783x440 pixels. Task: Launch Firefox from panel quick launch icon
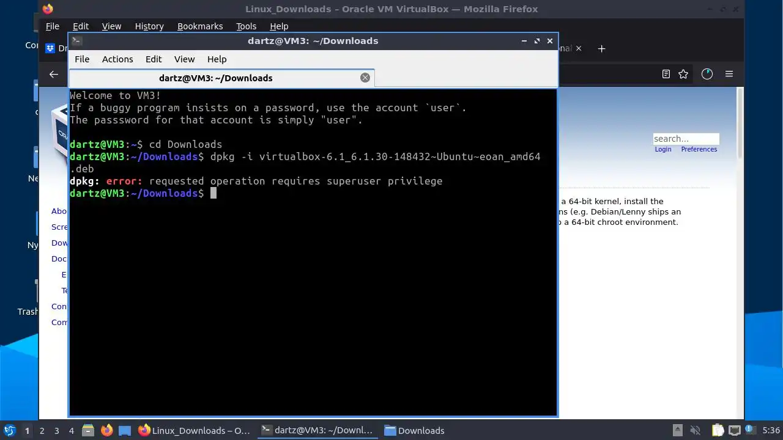[x=106, y=430]
